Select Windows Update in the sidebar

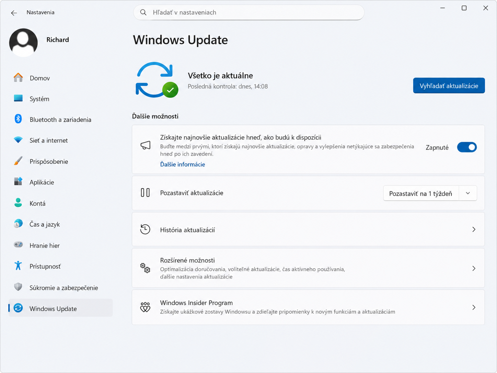[60, 308]
